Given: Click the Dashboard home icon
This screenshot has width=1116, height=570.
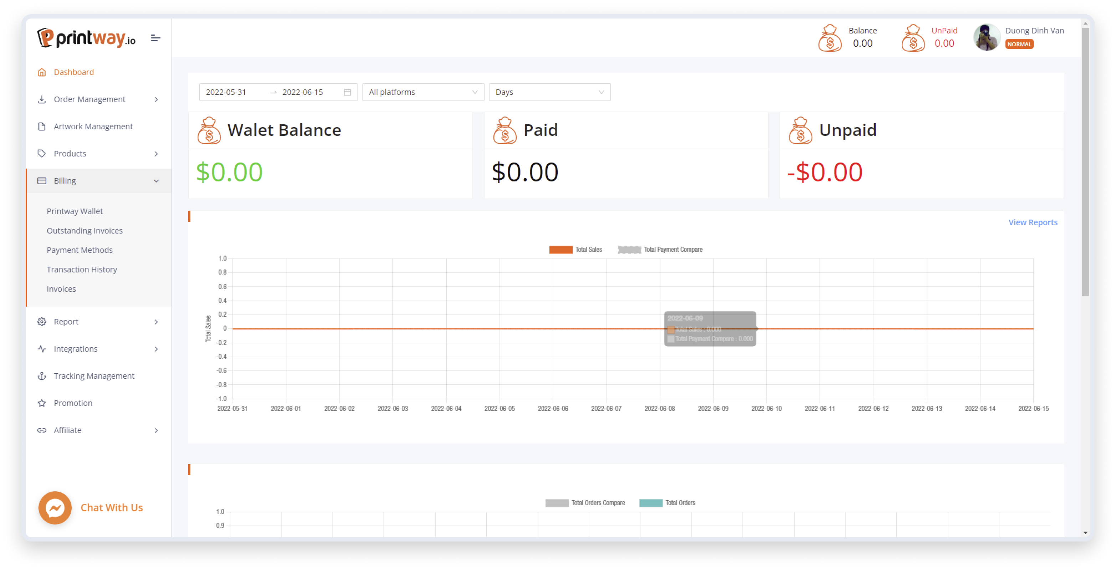Looking at the screenshot, I should [42, 72].
